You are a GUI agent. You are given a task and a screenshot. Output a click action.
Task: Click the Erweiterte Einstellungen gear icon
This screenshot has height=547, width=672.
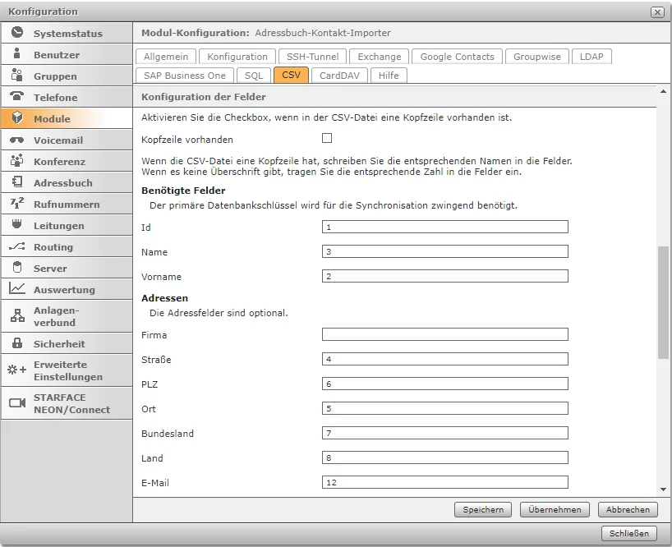tap(17, 370)
